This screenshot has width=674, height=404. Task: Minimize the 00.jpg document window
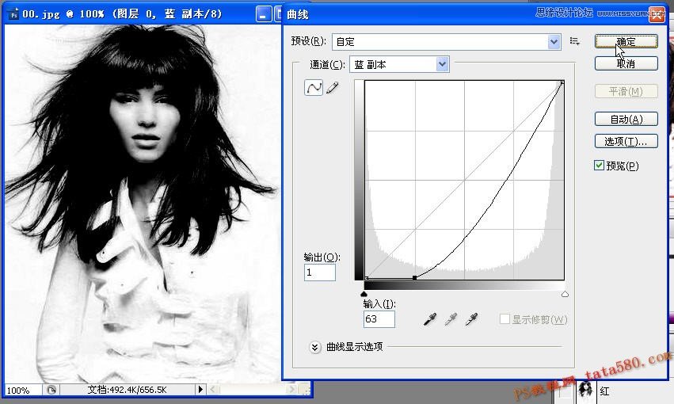[264, 14]
